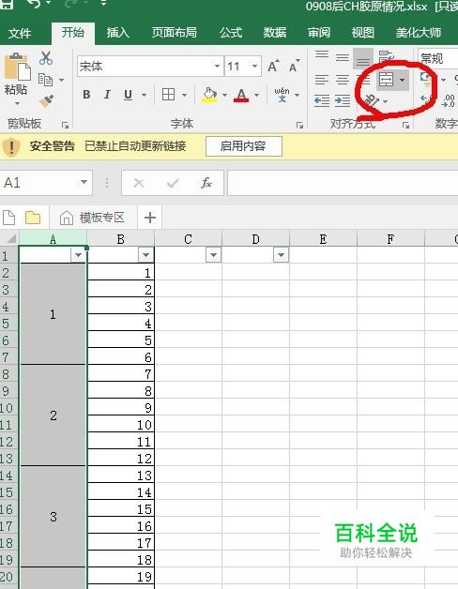458x589 pixels.
Task: Open filter dropdown in cell C1
Action: coord(213,255)
